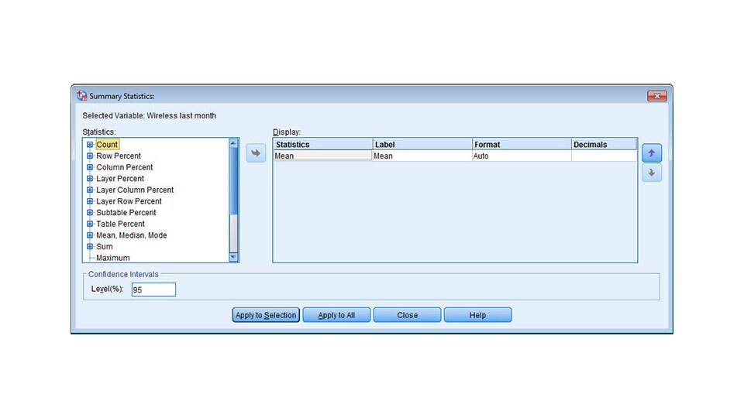Screen dimensions: 744x418
Task: Expand the Sum node
Action: pyautogui.click(x=90, y=247)
